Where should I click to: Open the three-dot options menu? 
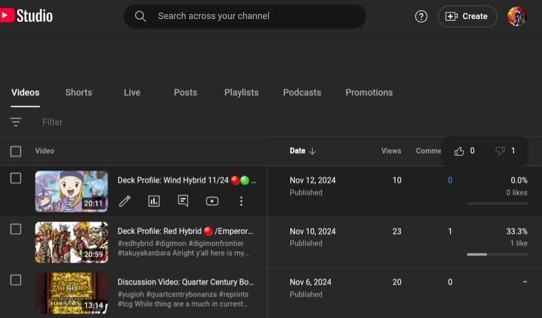(241, 201)
